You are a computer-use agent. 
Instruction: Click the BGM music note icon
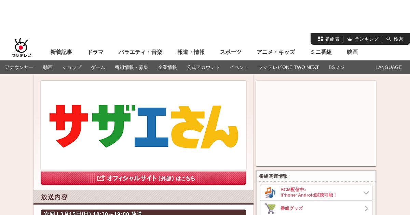pyautogui.click(x=270, y=192)
